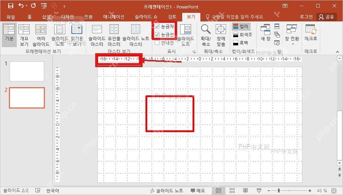Click the 공유 share button
Image resolution: width=343 pixels, height=195 pixels.
pyautogui.click(x=327, y=17)
